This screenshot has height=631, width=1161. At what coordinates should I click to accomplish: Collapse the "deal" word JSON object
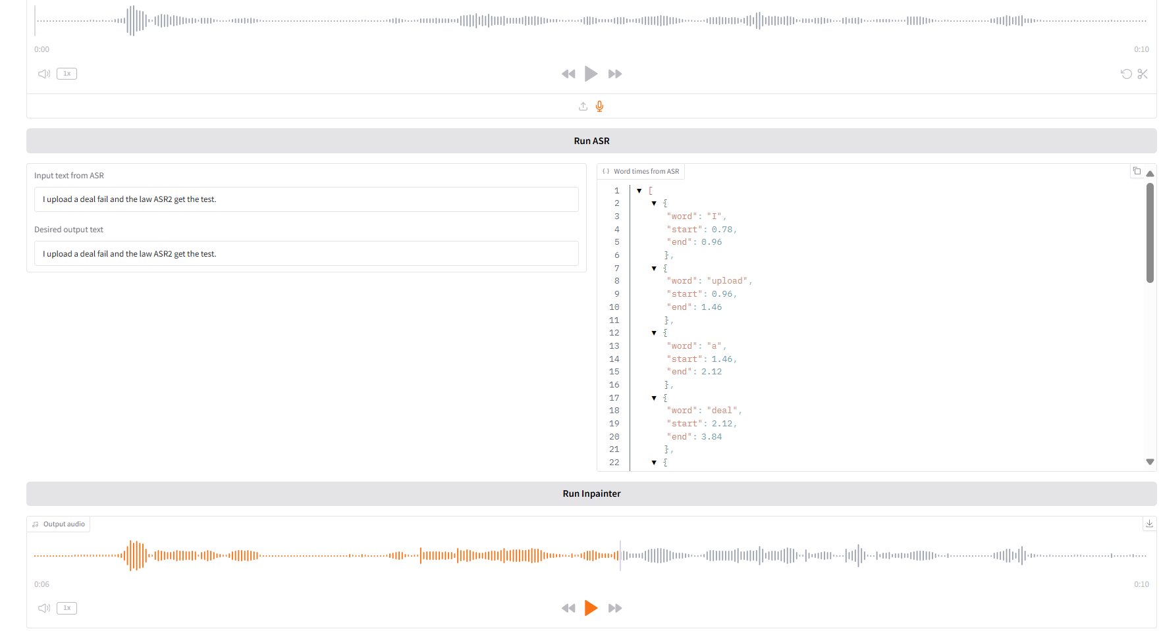tap(654, 398)
